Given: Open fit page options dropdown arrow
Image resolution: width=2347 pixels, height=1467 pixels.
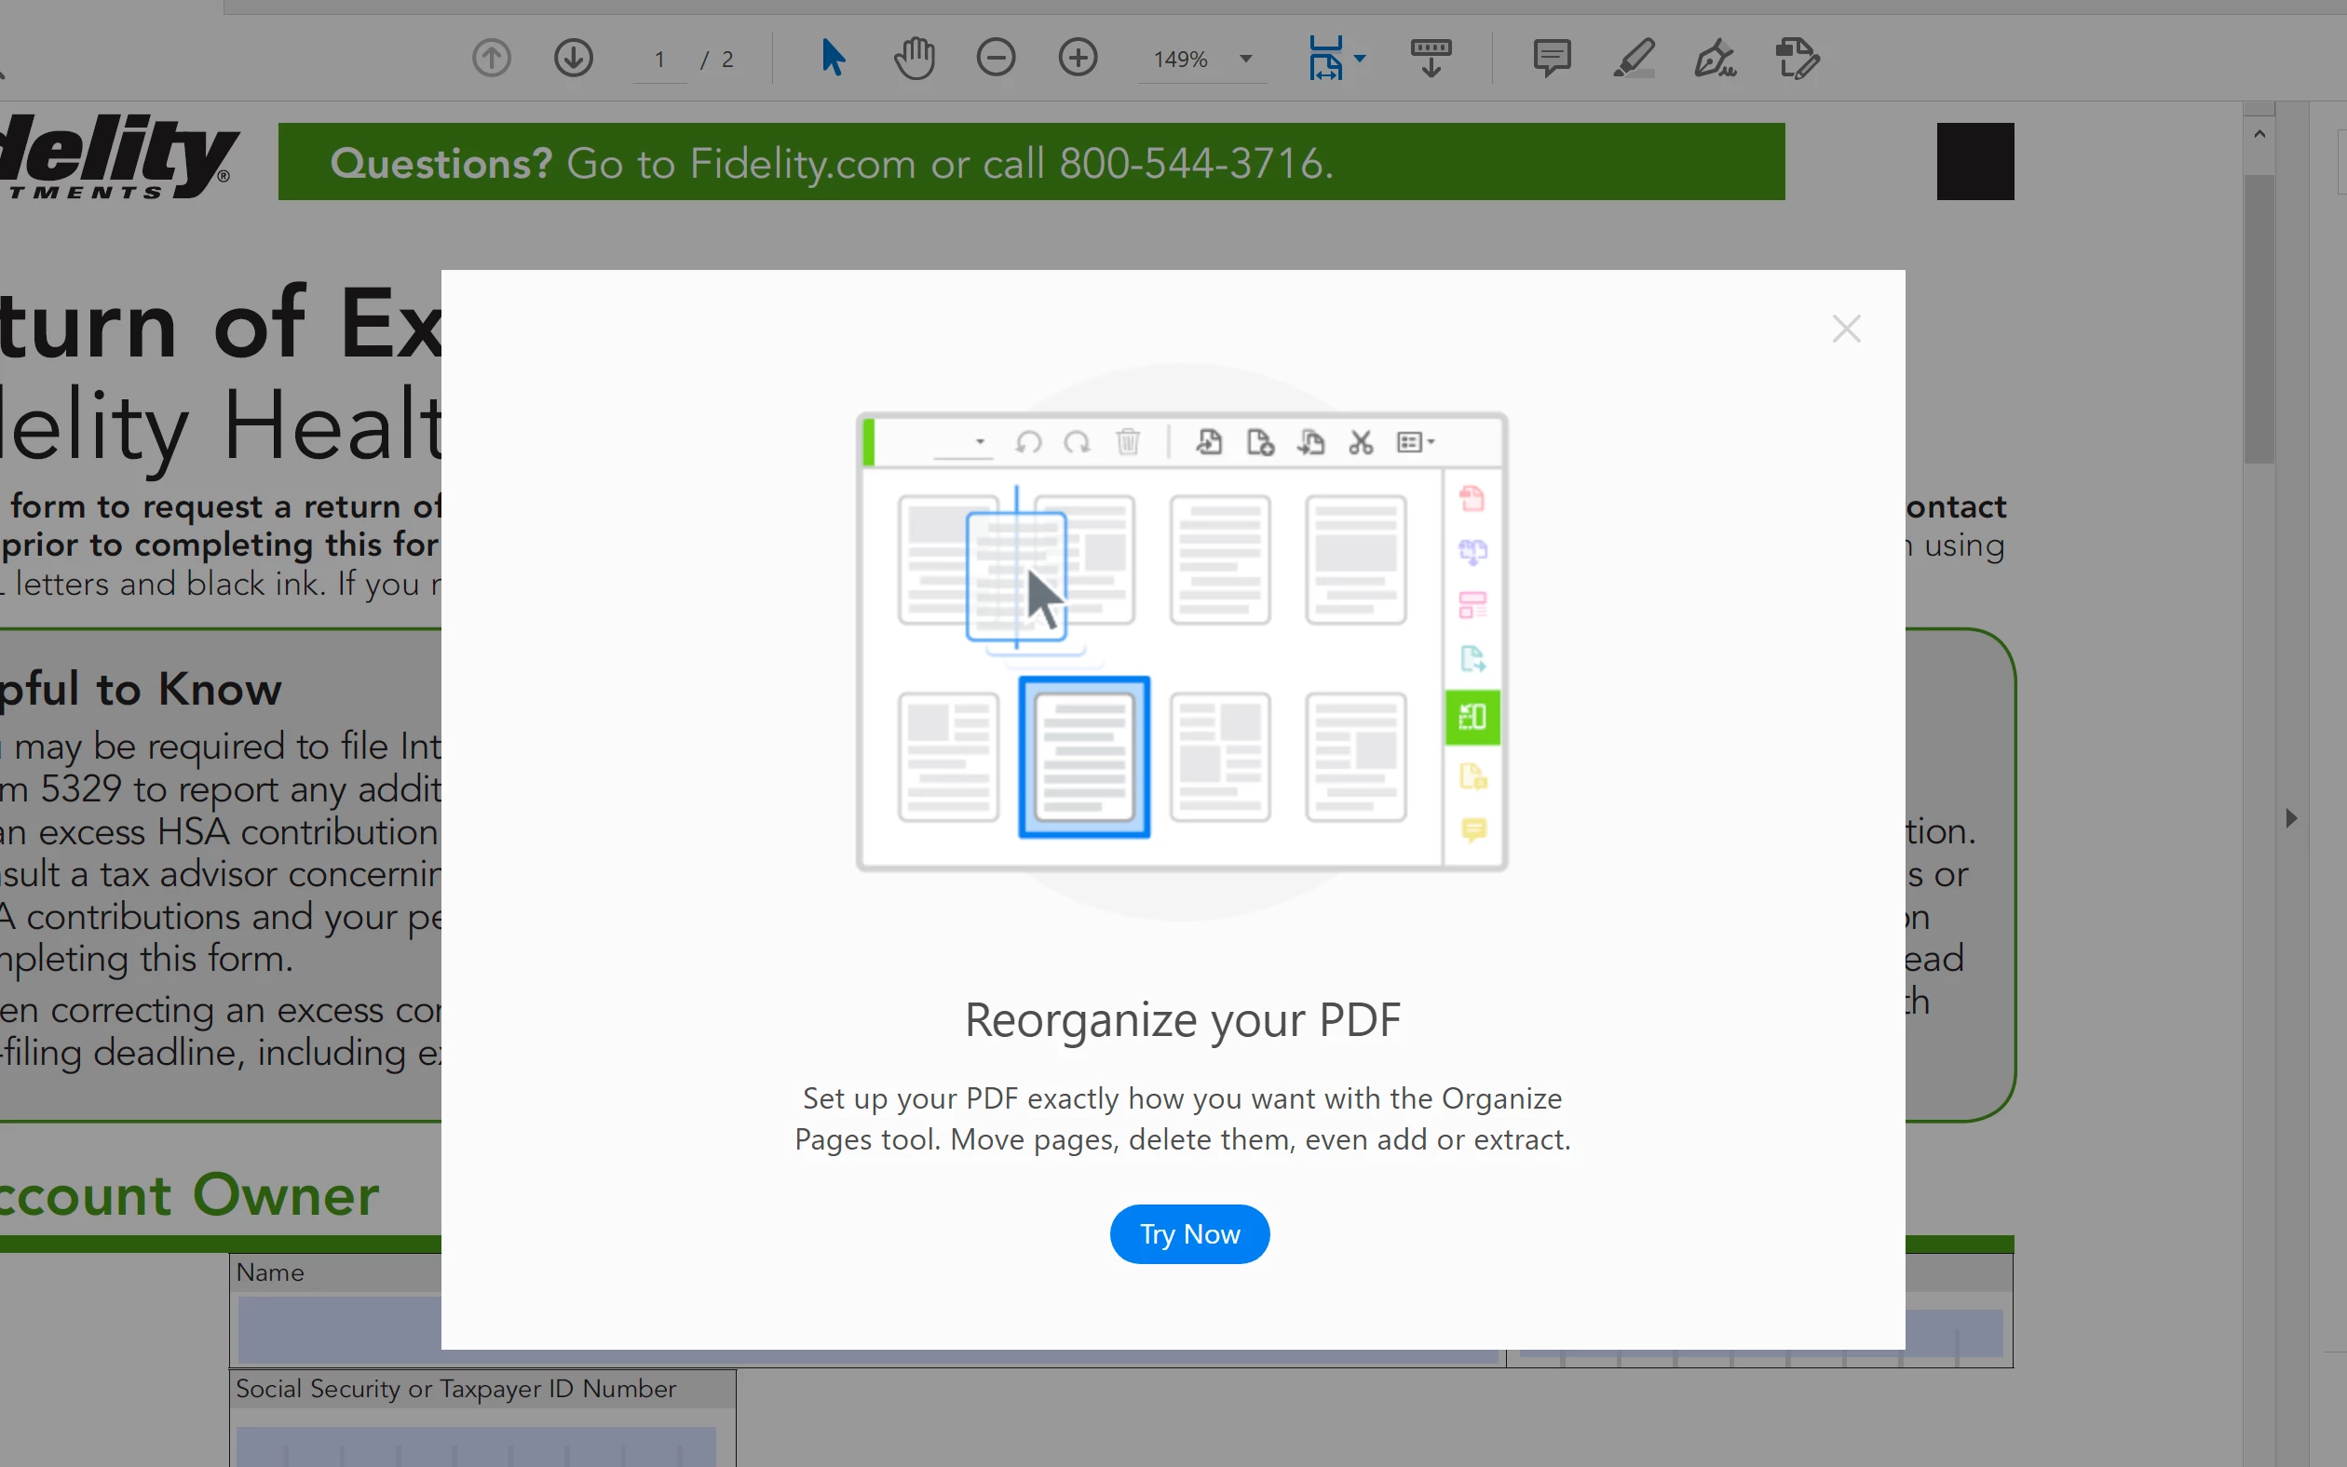Looking at the screenshot, I should 1361,59.
